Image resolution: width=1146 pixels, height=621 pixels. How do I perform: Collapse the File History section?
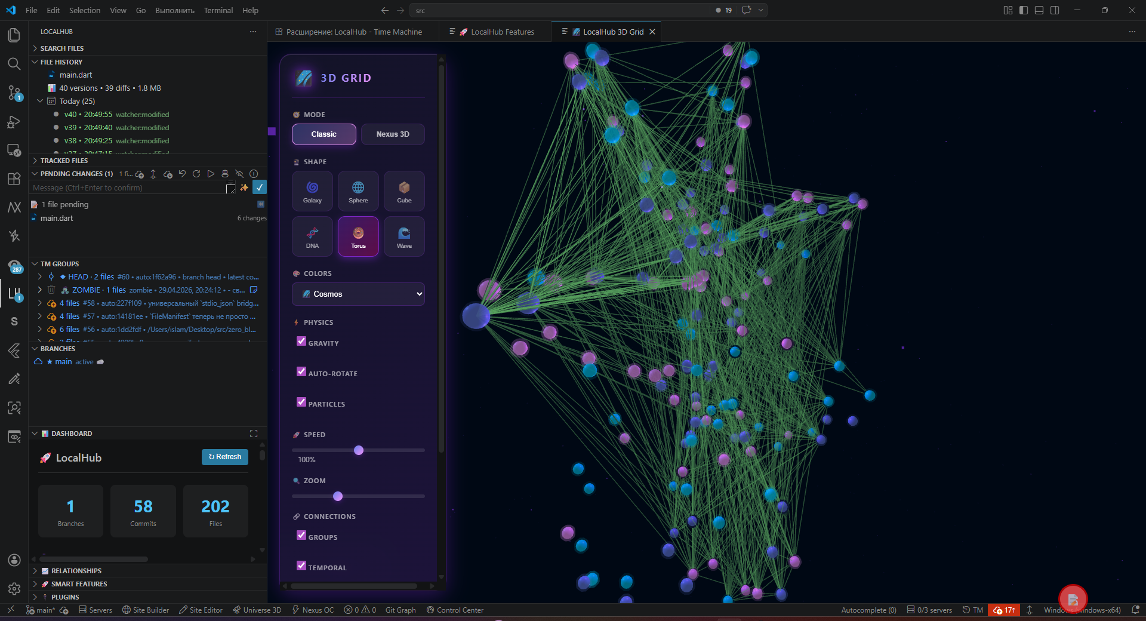tap(147, 62)
